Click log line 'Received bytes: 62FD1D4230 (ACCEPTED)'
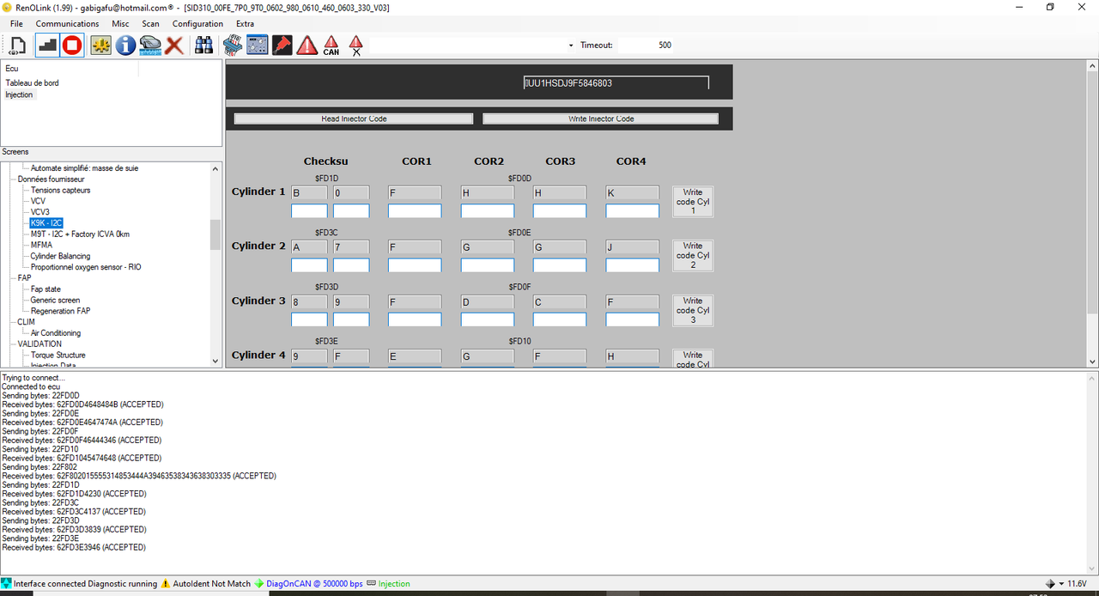The width and height of the screenshot is (1099, 596). pyautogui.click(x=74, y=494)
